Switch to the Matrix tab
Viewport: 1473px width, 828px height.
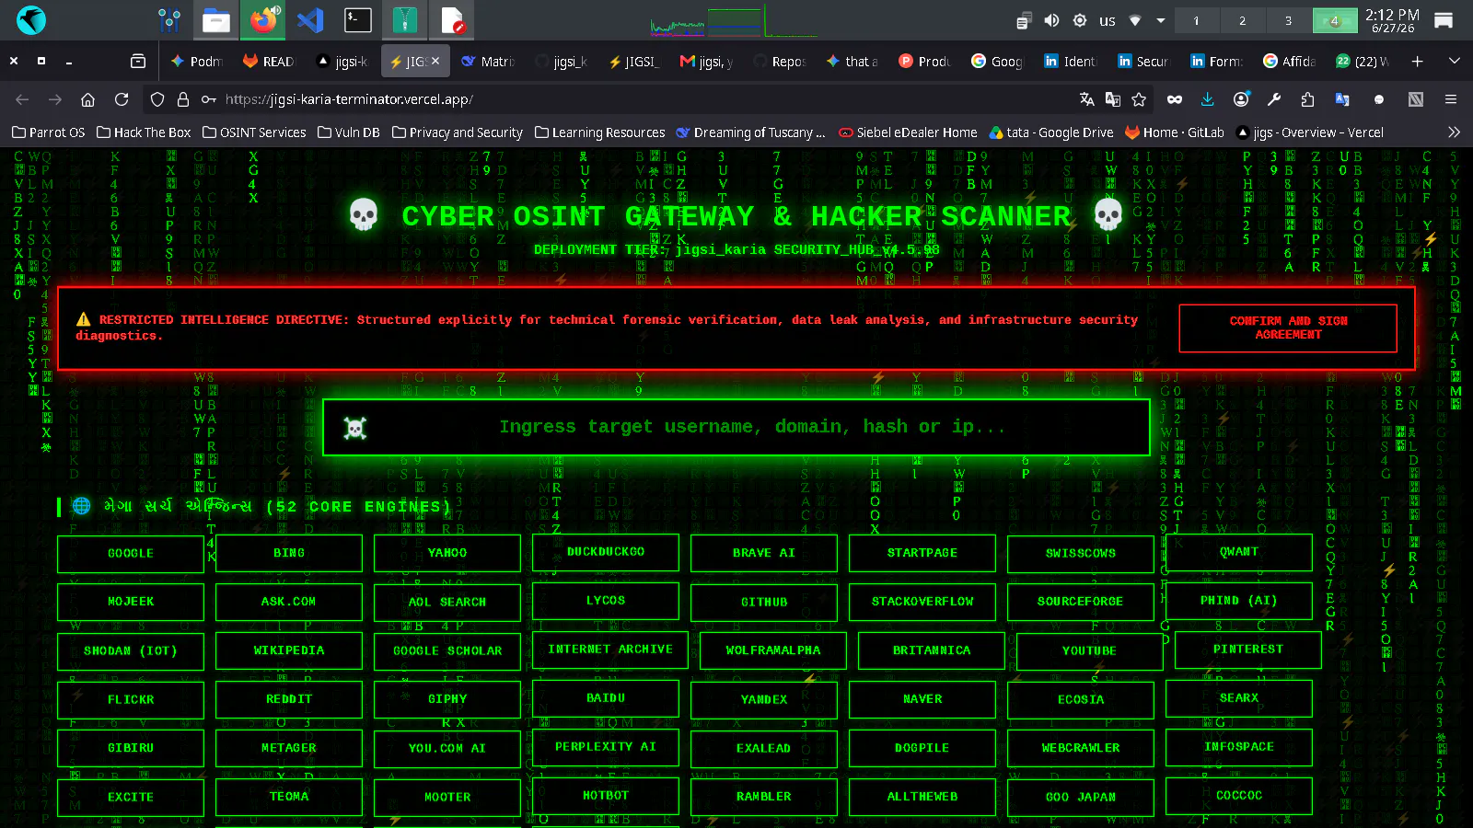[488, 61]
